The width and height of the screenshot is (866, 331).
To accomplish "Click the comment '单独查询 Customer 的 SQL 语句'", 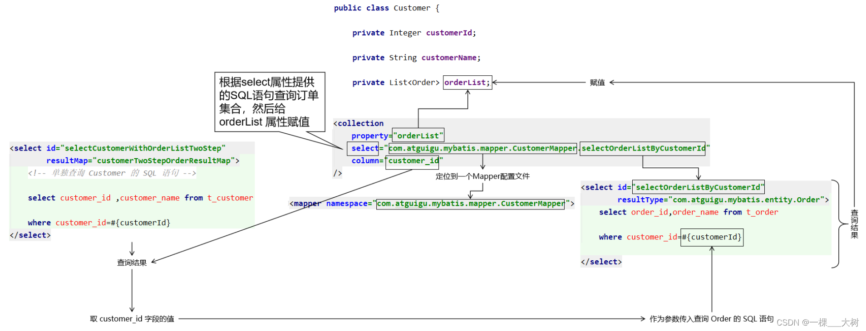I will (x=112, y=173).
